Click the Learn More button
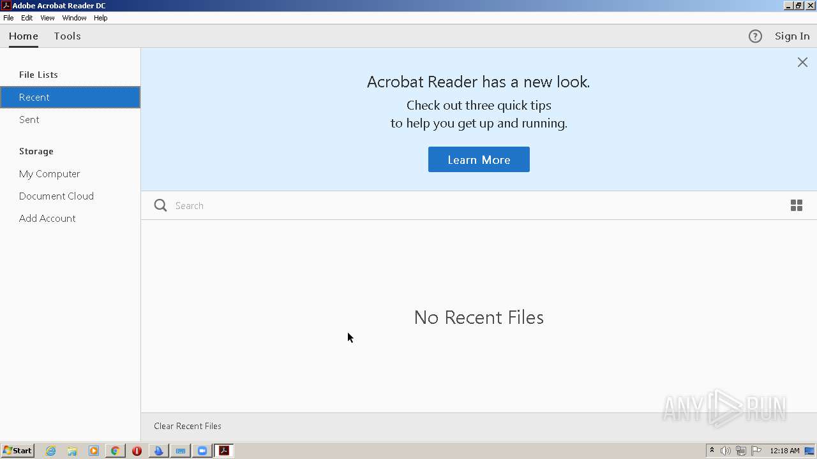817x459 pixels. tap(479, 159)
